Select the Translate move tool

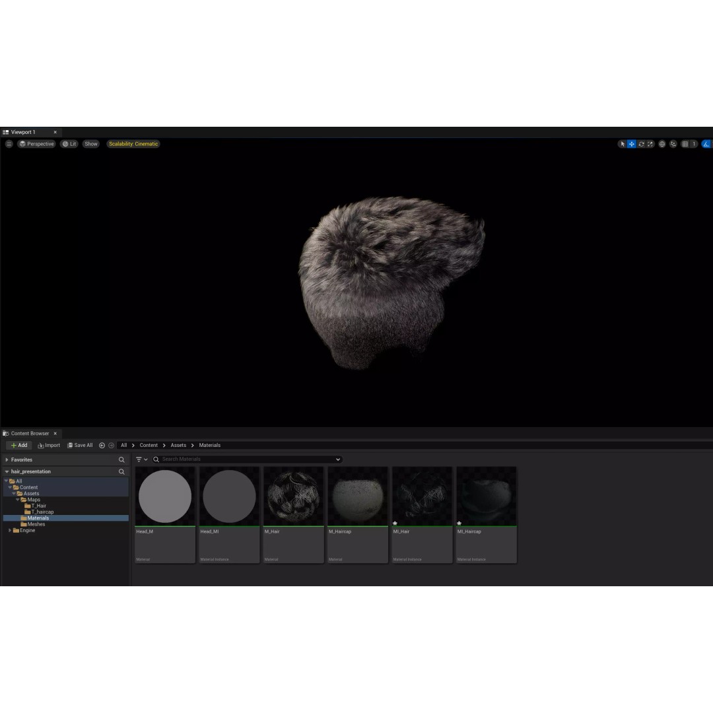[631, 144]
